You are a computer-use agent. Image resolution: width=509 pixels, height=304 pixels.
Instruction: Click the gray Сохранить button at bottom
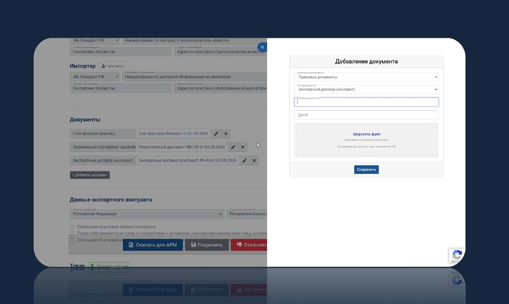pyautogui.click(x=207, y=245)
